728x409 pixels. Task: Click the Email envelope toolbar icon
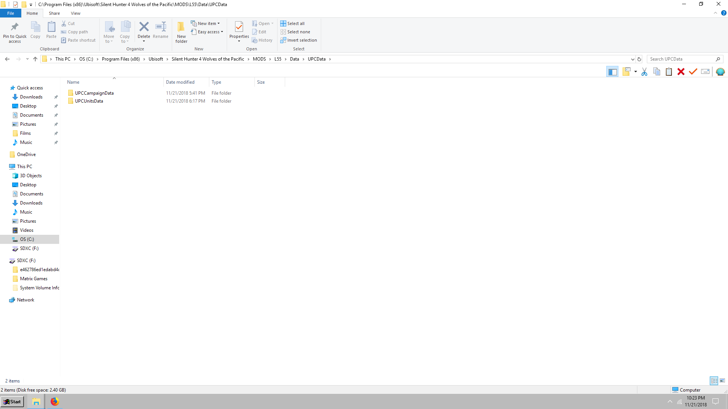pyautogui.click(x=705, y=72)
